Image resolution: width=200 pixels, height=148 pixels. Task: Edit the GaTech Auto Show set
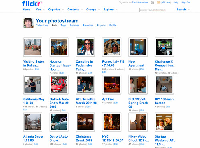(64, 111)
